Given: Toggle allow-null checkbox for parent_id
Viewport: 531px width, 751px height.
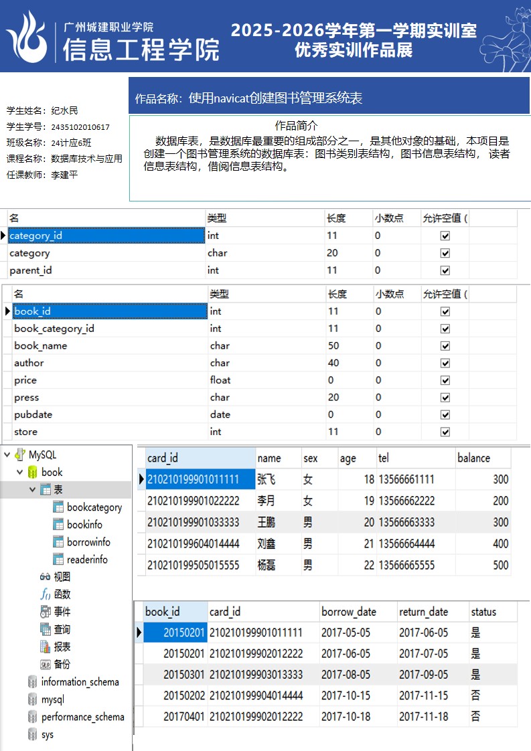Looking at the screenshot, I should [x=445, y=270].
